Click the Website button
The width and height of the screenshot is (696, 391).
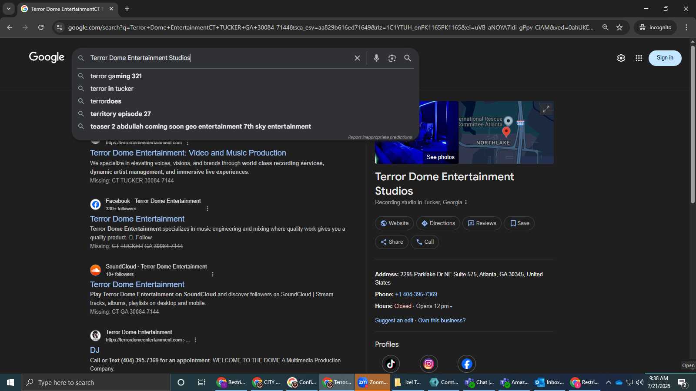pos(394,223)
